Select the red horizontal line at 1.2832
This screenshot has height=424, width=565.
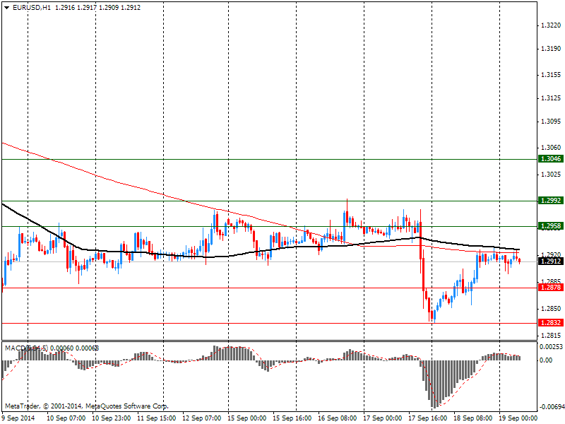269,323
